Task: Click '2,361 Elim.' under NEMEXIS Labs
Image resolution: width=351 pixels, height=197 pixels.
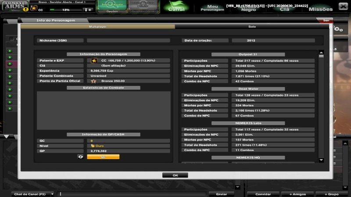Action: [244, 135]
